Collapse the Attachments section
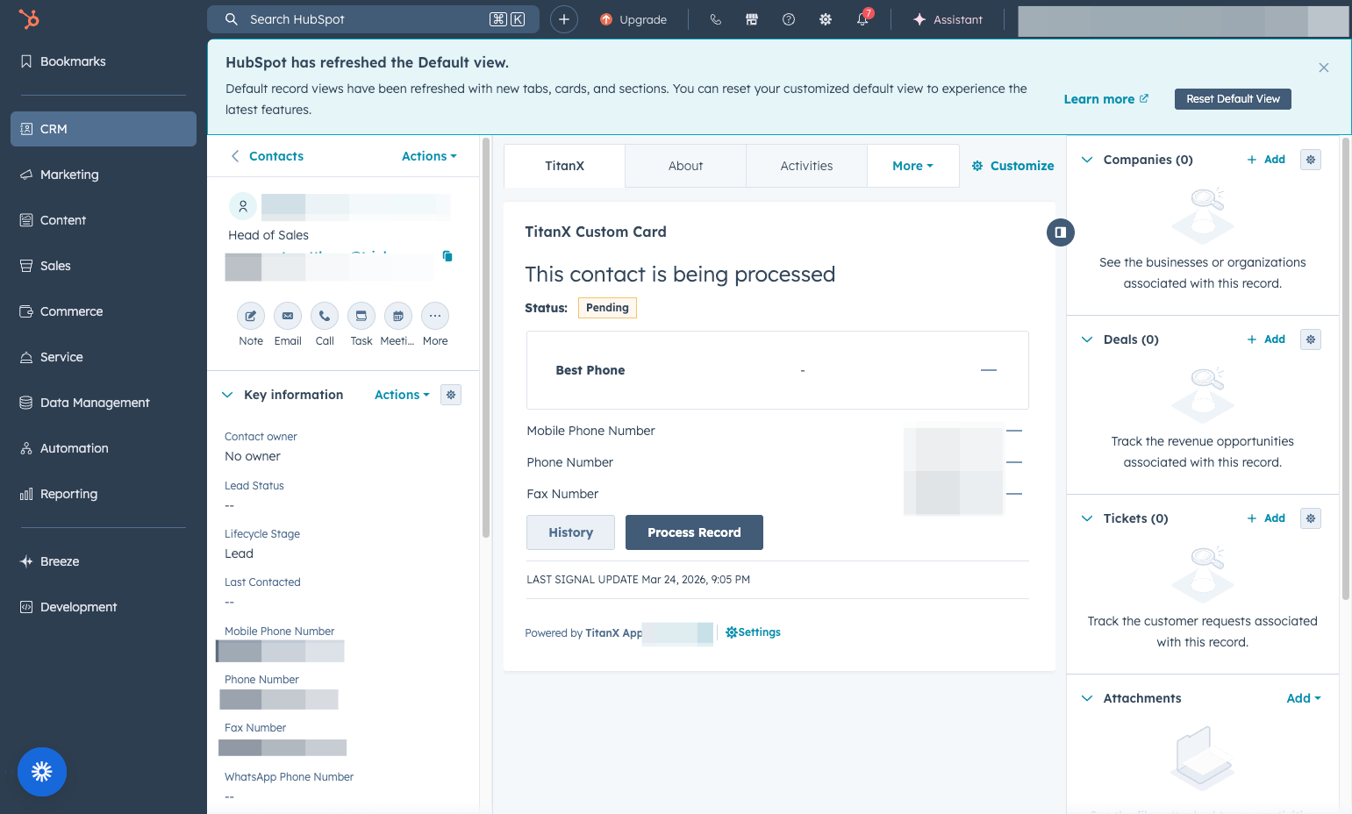Image resolution: width=1352 pixels, height=814 pixels. (1087, 698)
